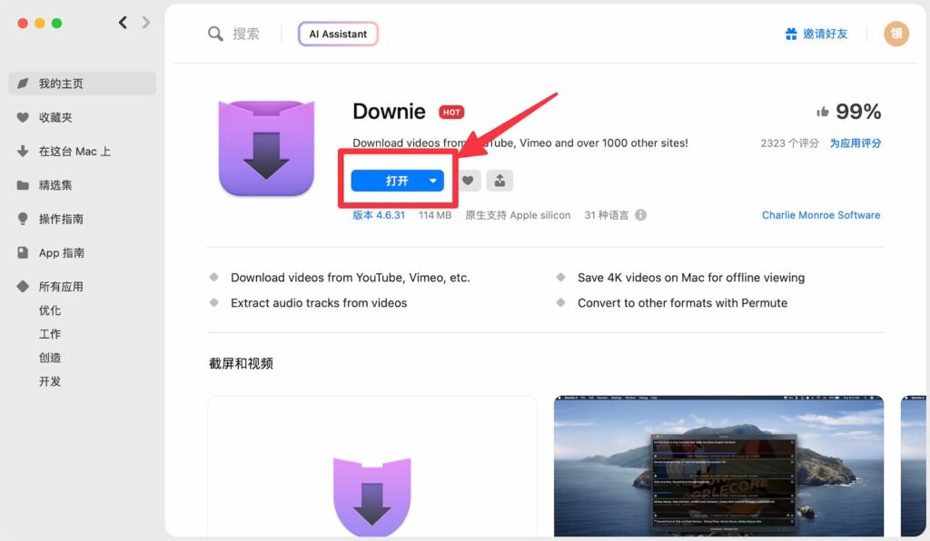Click the 99% rating value
The image size is (930, 541).
coord(858,112)
